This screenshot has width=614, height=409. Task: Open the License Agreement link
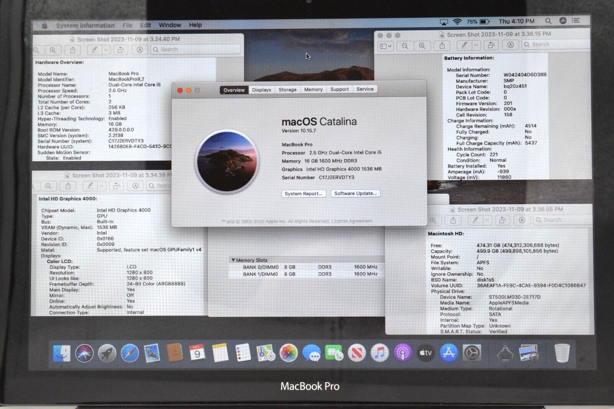tap(352, 221)
